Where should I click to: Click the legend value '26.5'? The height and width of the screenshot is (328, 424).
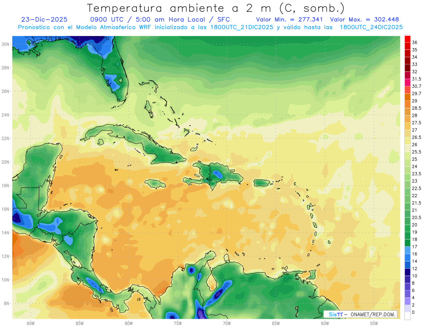417,137
